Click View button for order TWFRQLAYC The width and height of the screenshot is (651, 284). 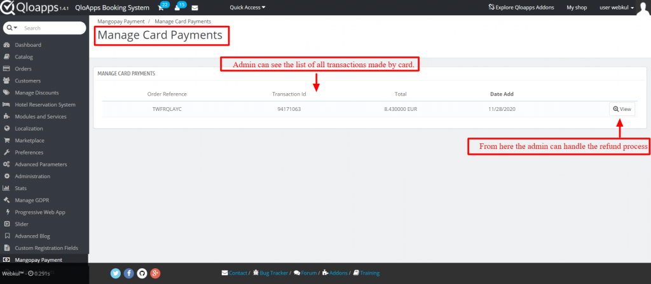click(x=622, y=109)
